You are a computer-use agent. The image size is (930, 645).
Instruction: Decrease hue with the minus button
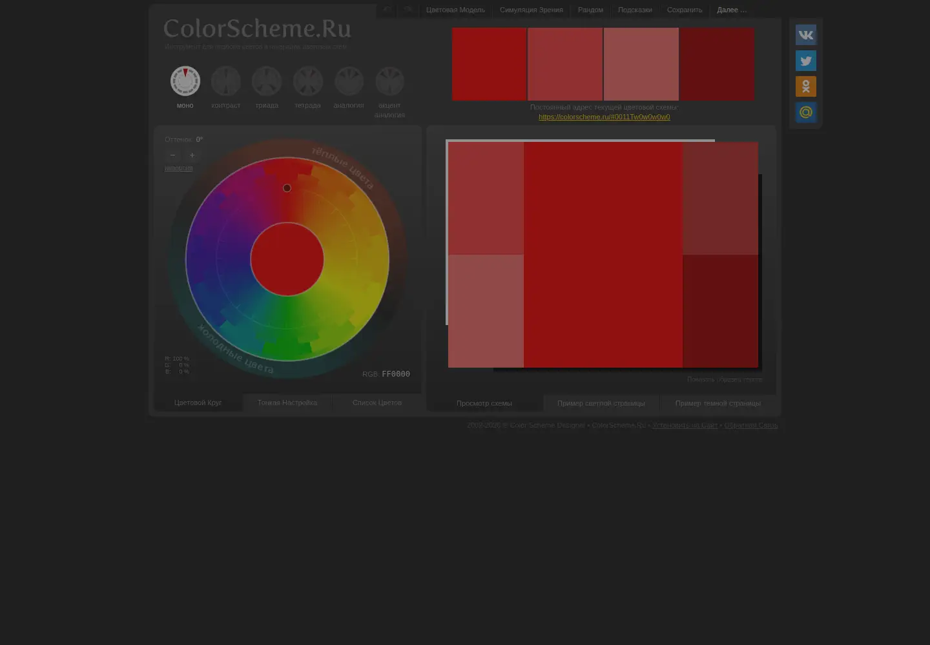(172, 155)
